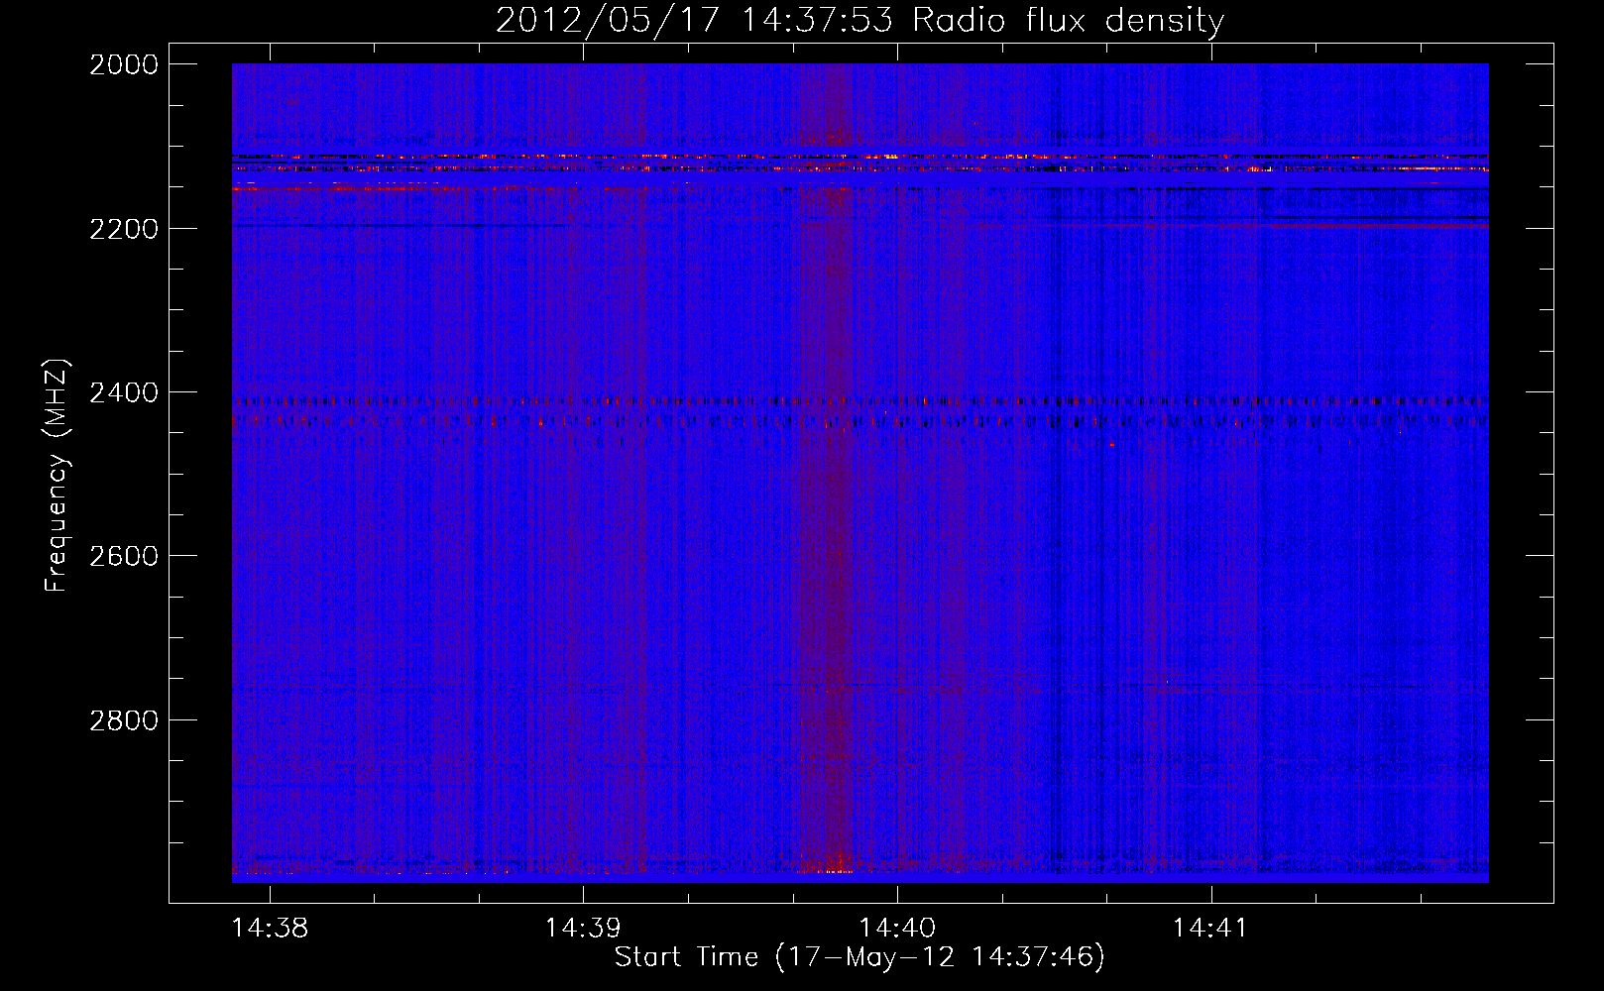The image size is (1604, 991).
Task: Select the 2800 frequency tick label
Action: coord(124,720)
